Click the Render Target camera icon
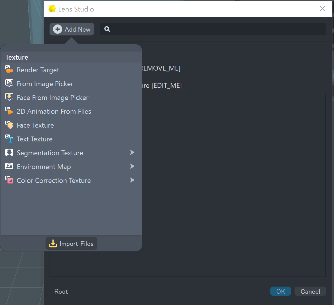Viewport: 334px width, 305px height. point(9,70)
